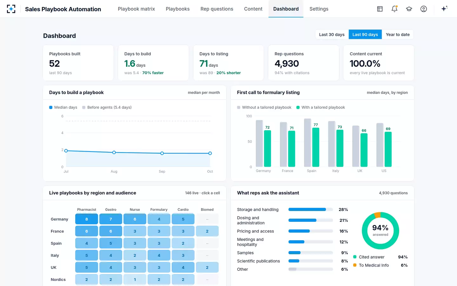The height and width of the screenshot is (286, 457).
Task: Click the green Germany bar labeled 72
Action: coord(268,148)
